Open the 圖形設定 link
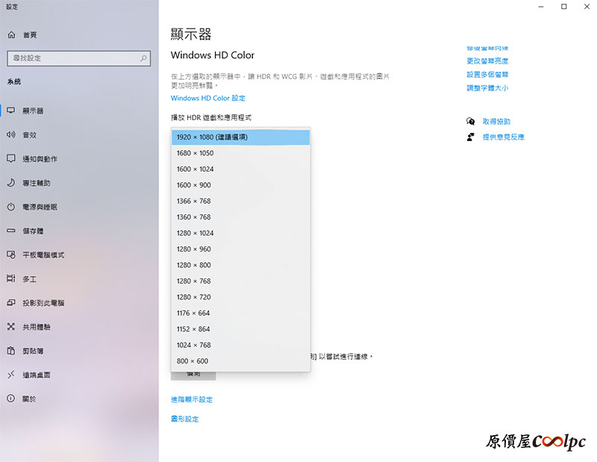This screenshot has width=597, height=462. (184, 419)
